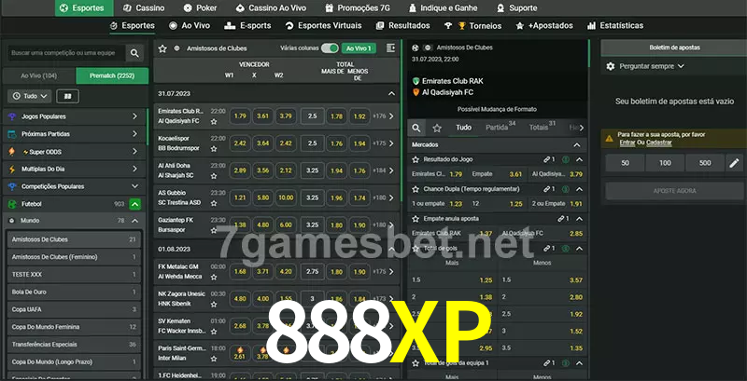This screenshot has height=381, width=747.
Task: Switch to Partida markets tab
Action: point(500,128)
